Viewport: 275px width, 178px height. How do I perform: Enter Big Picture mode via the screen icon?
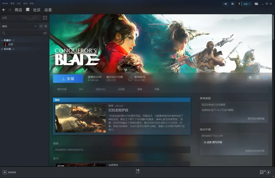point(256,4)
